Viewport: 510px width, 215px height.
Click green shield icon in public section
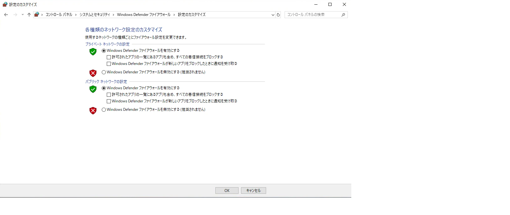tap(93, 89)
